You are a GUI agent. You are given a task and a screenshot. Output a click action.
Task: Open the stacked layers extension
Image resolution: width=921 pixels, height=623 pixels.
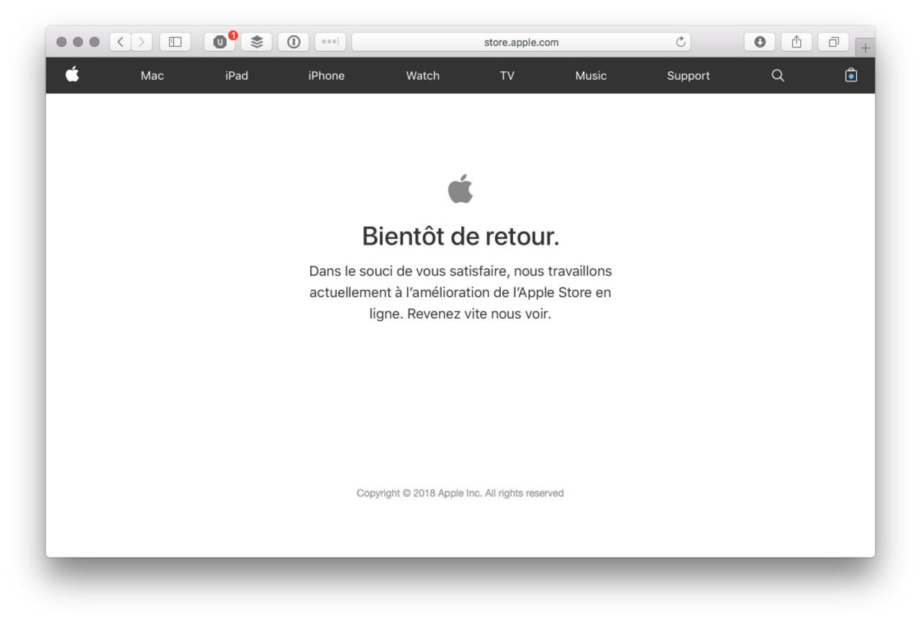click(x=258, y=42)
